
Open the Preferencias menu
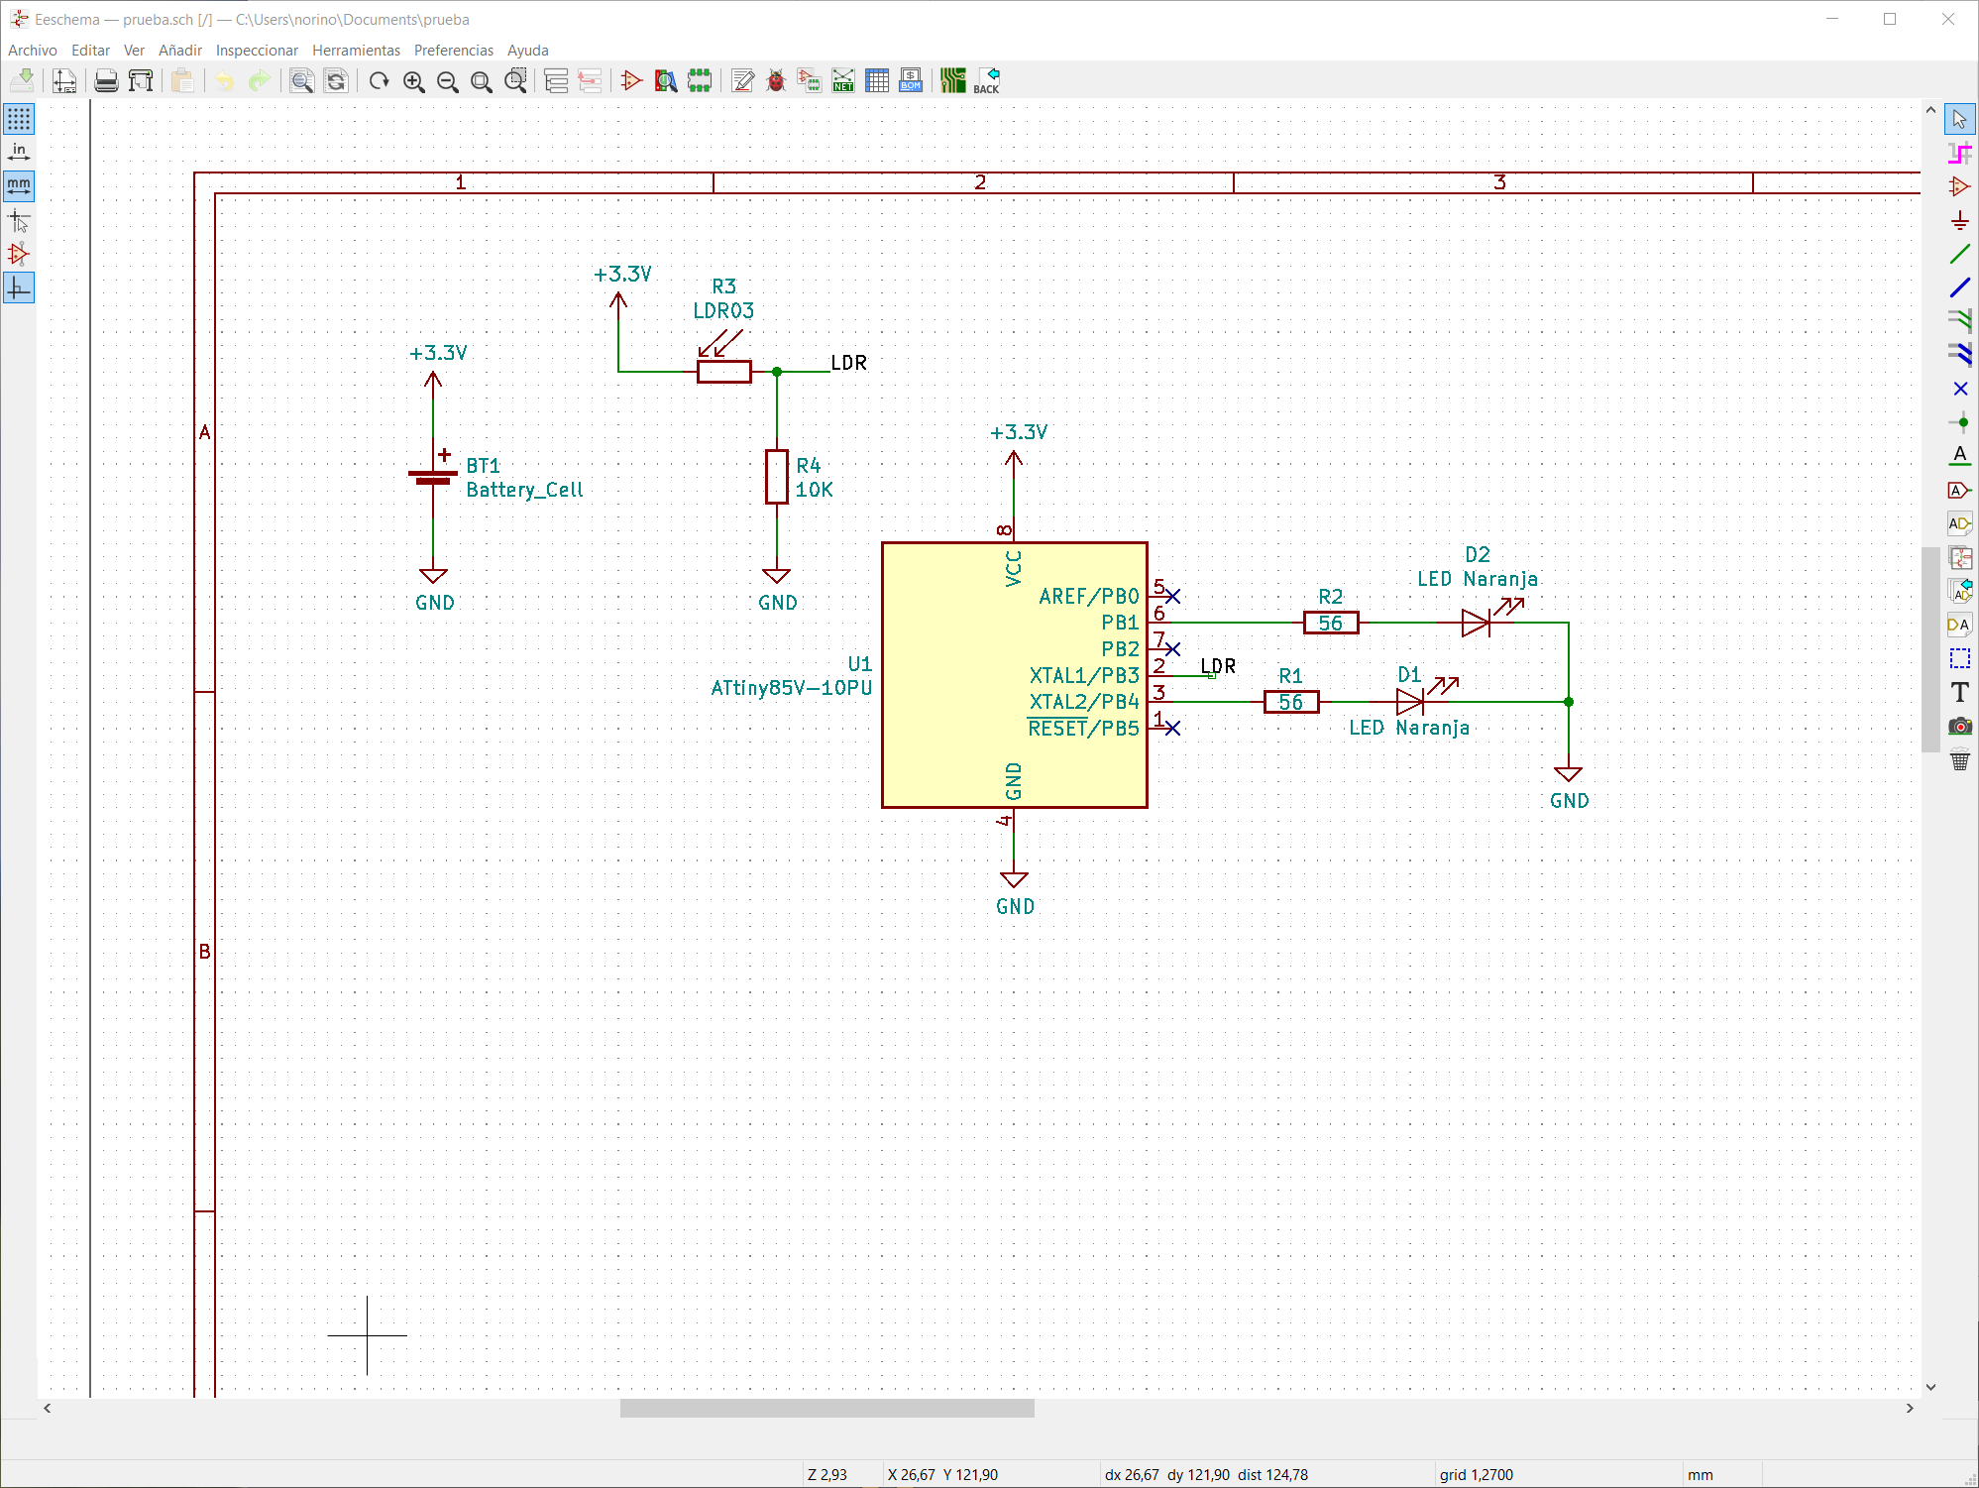coord(453,50)
